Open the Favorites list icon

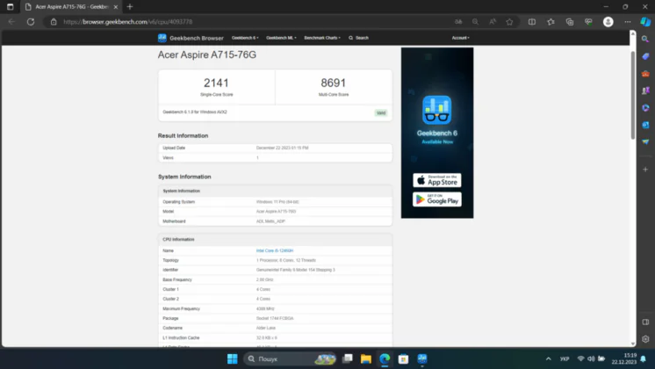[551, 22]
